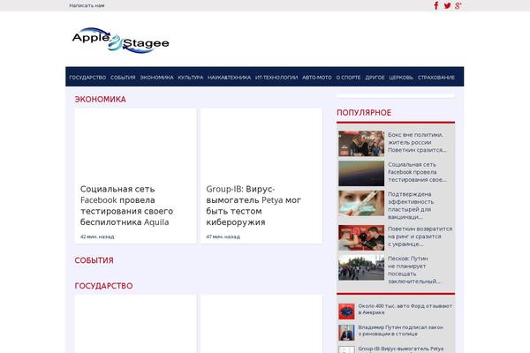
Task: Select ДРУГОЕ in the navigation bar
Action: point(375,78)
